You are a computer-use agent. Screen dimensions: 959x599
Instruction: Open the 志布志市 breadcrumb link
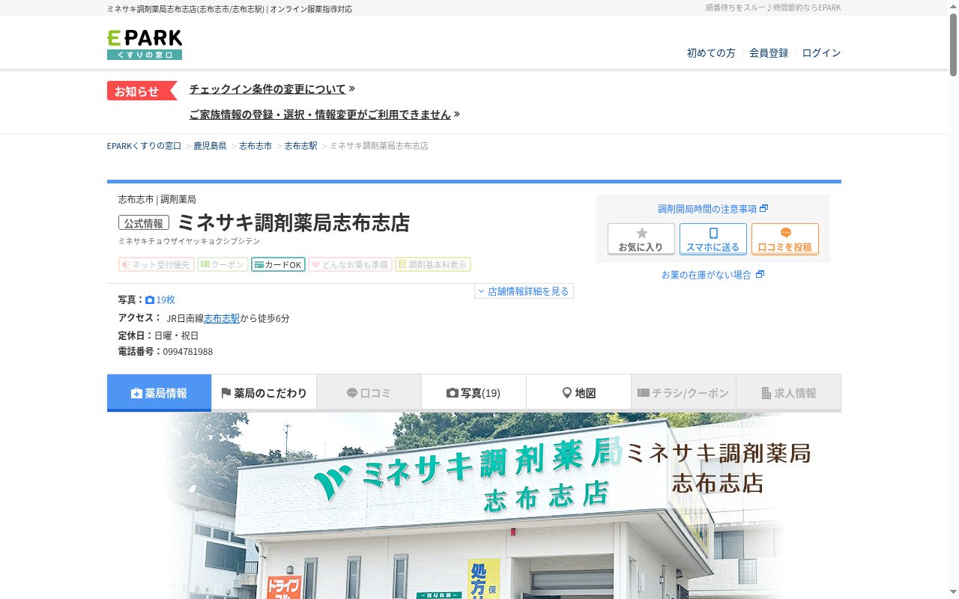click(x=255, y=146)
